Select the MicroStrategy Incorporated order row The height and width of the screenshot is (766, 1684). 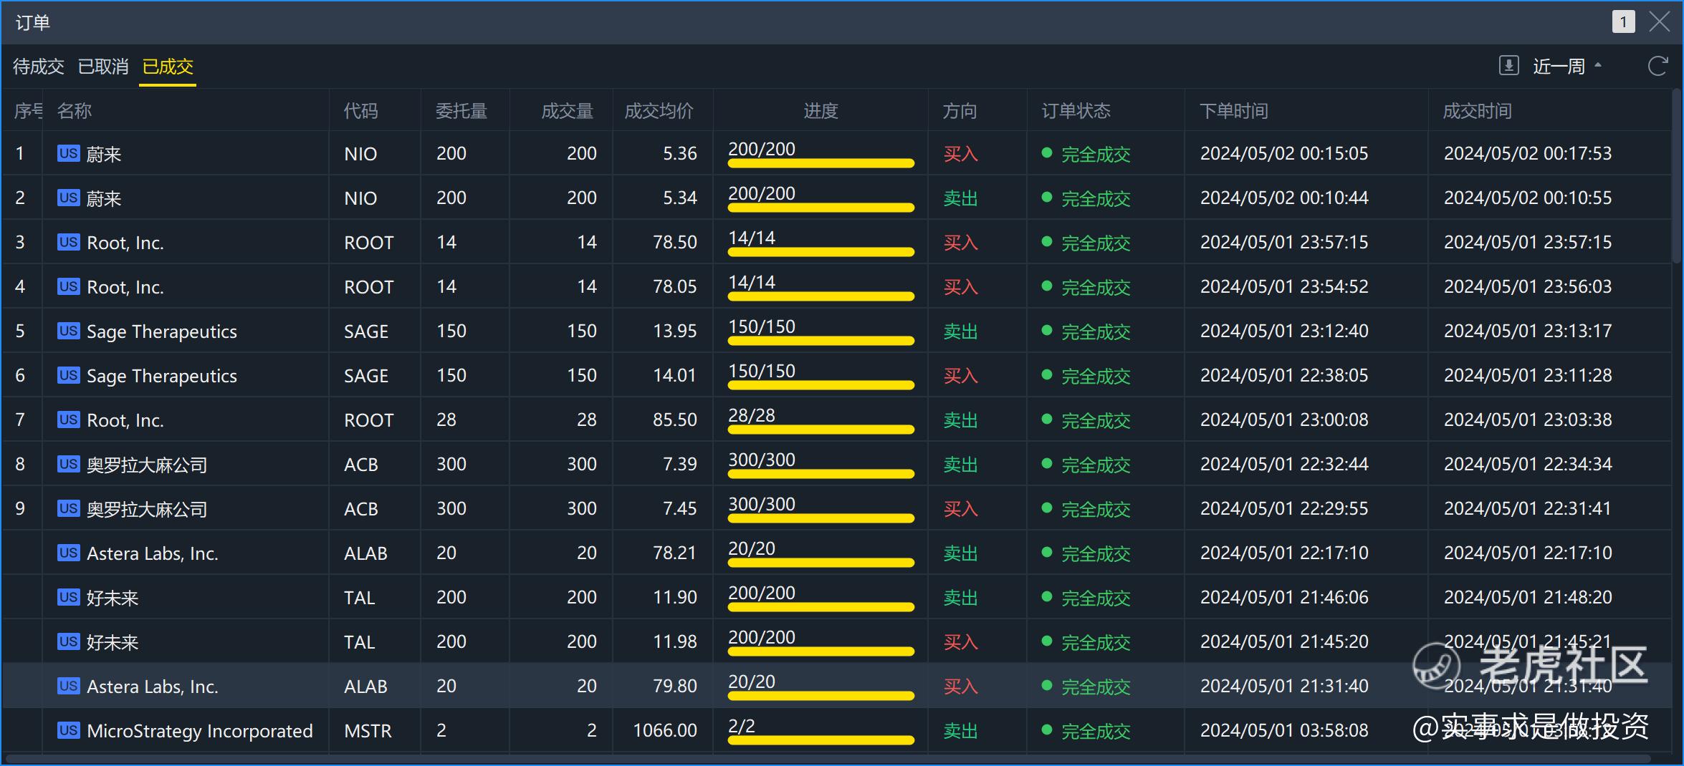click(x=837, y=730)
